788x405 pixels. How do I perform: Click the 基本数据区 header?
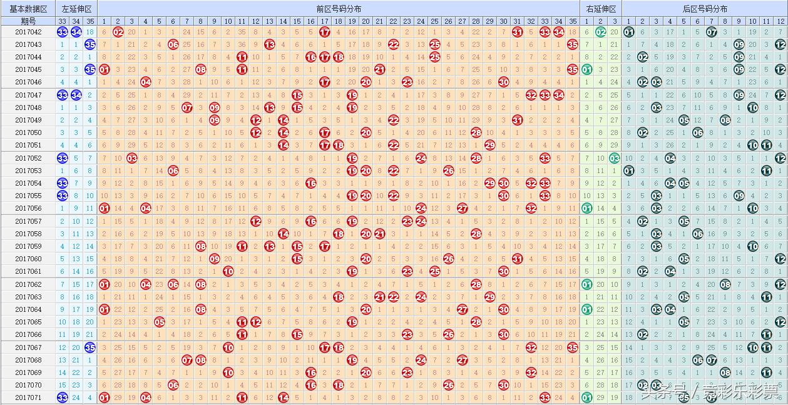(28, 9)
